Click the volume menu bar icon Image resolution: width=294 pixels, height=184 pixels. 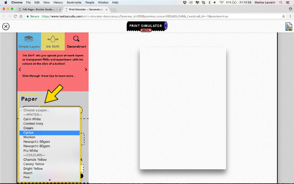215,2
